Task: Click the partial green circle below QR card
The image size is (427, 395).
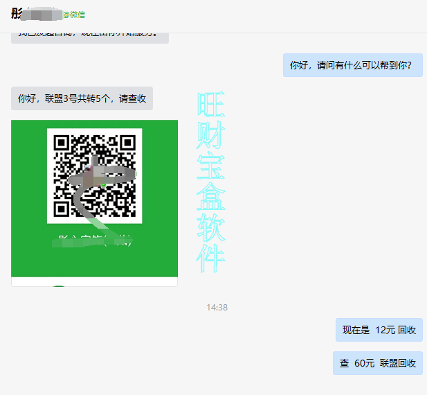Action: click(60, 284)
